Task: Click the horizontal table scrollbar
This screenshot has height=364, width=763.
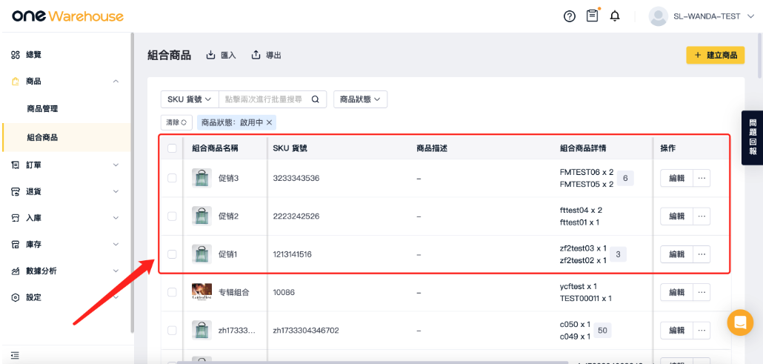Action: click(373, 362)
